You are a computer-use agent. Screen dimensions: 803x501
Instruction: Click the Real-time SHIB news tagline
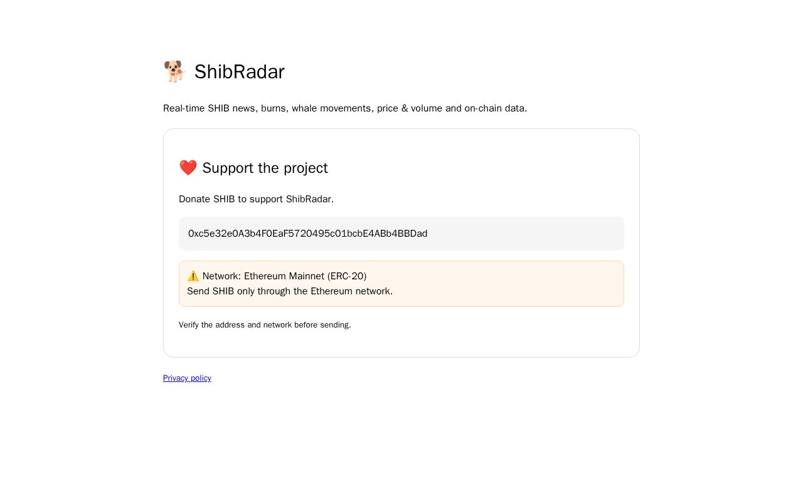[345, 108]
